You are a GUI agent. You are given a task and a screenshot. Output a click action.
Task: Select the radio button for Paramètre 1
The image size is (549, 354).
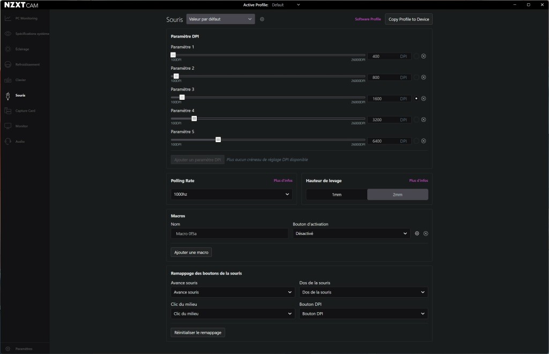point(416,56)
